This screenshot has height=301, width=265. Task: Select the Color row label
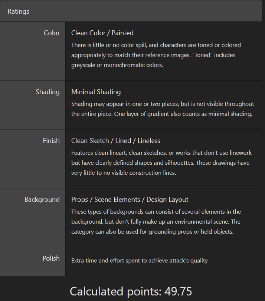[52, 33]
